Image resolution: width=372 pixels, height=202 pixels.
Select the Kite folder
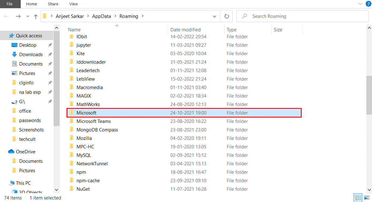[x=80, y=54]
